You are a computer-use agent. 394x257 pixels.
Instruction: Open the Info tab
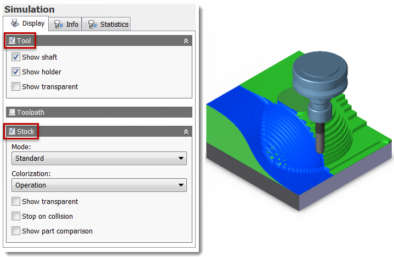[x=66, y=24]
